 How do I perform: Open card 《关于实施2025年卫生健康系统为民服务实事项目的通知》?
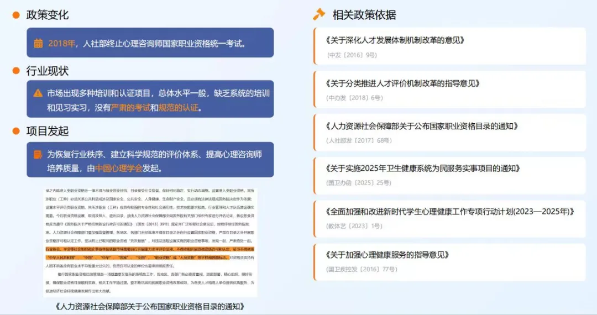[x=449, y=175]
